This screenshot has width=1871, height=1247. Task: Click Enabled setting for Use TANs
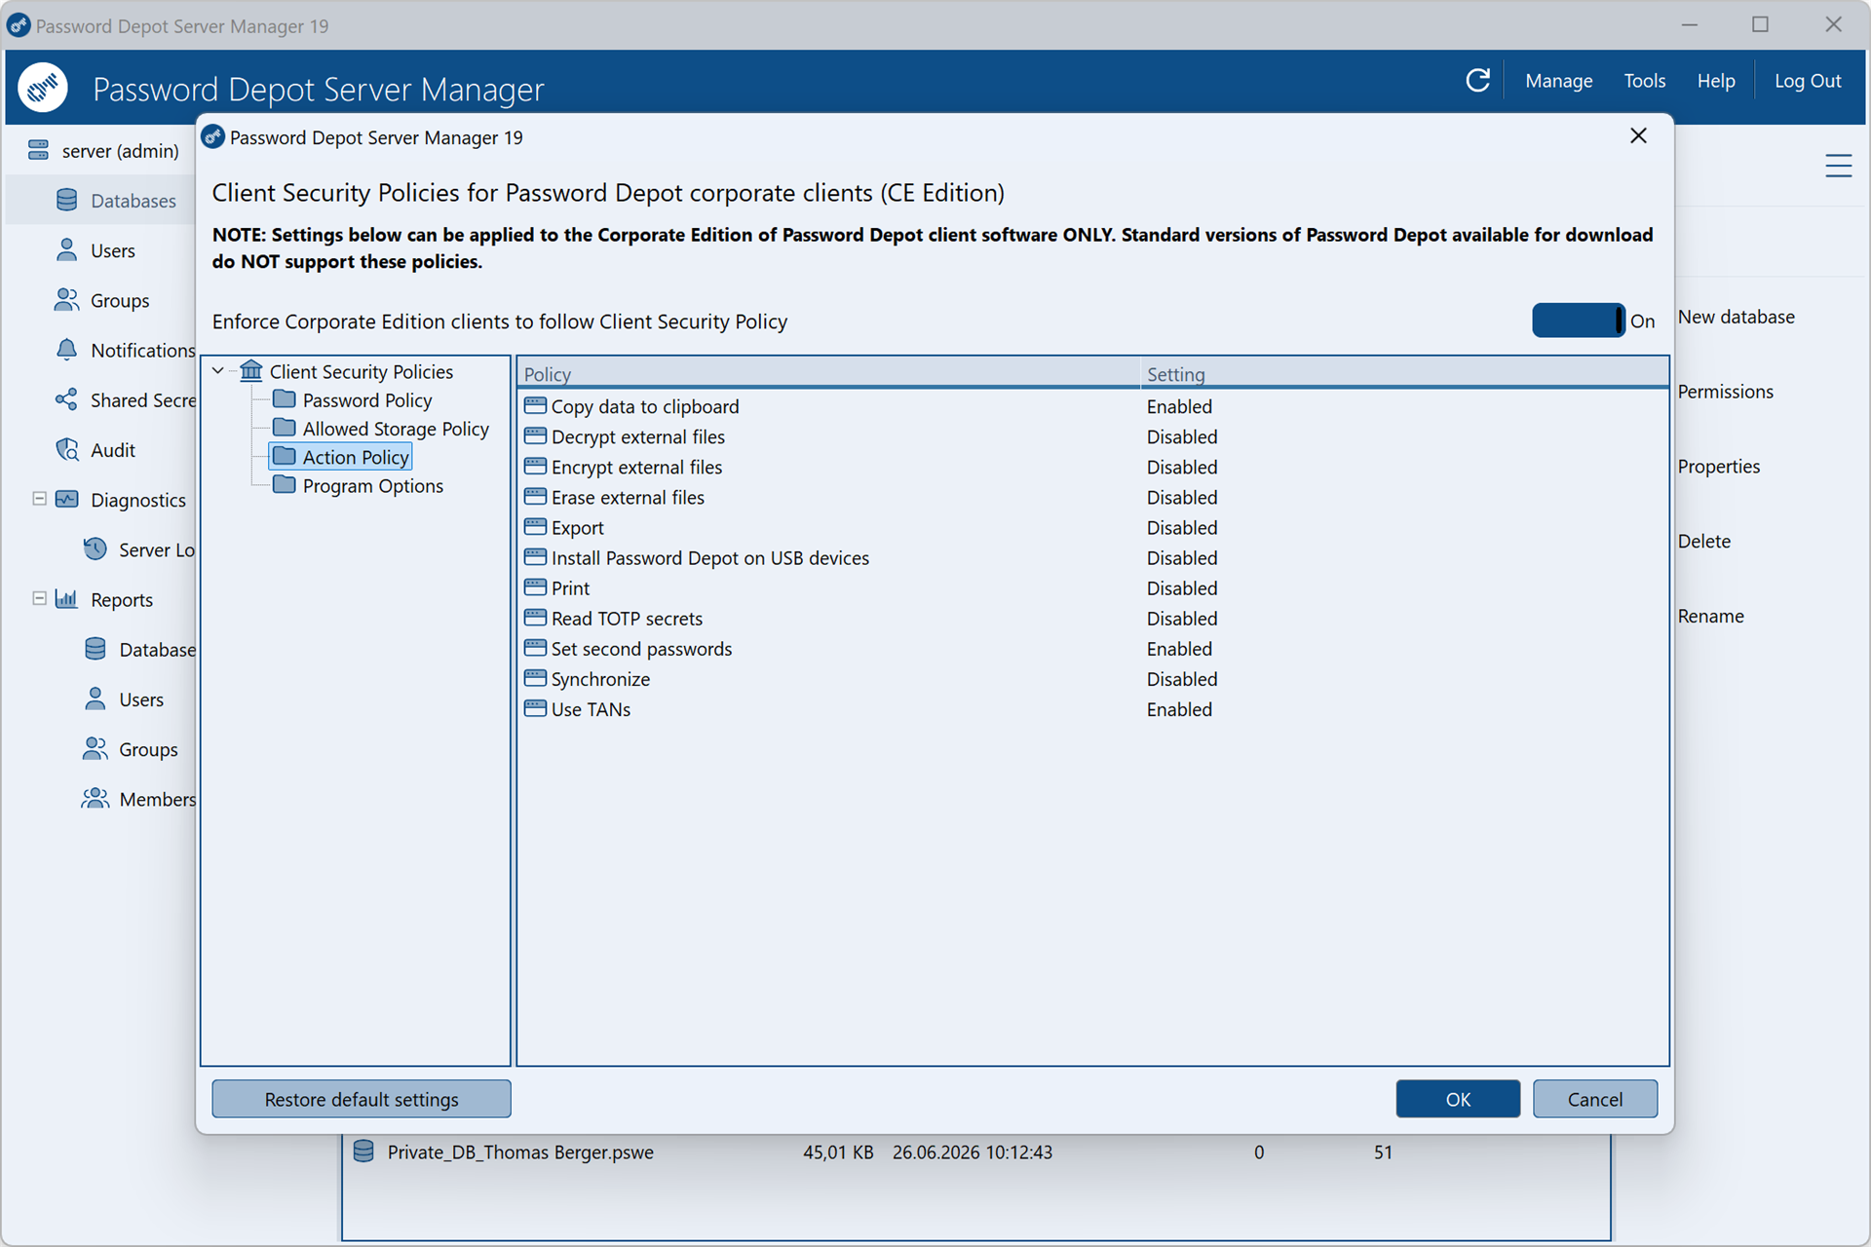pyautogui.click(x=1179, y=709)
